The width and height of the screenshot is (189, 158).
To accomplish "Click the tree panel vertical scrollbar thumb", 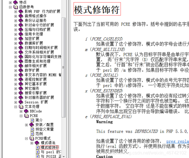I will (64, 67).
